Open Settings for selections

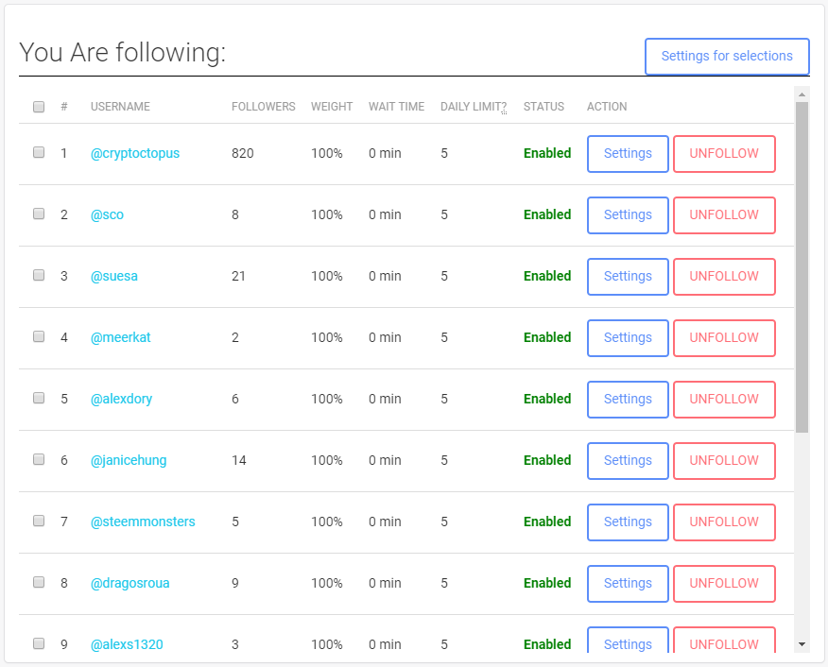pos(727,56)
